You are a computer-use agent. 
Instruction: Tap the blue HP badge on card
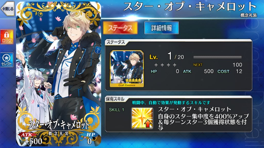(90, 135)
